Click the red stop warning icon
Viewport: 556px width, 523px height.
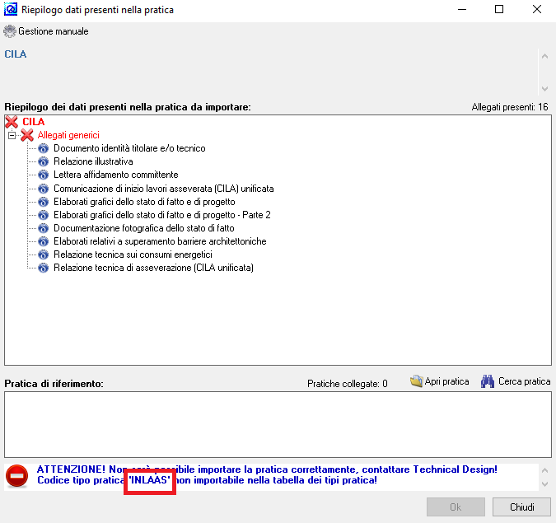pos(16,476)
